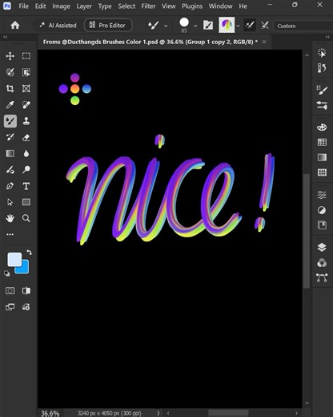Select the Eyedropper tool
Viewport: 333px width, 417px height.
[x=10, y=105]
